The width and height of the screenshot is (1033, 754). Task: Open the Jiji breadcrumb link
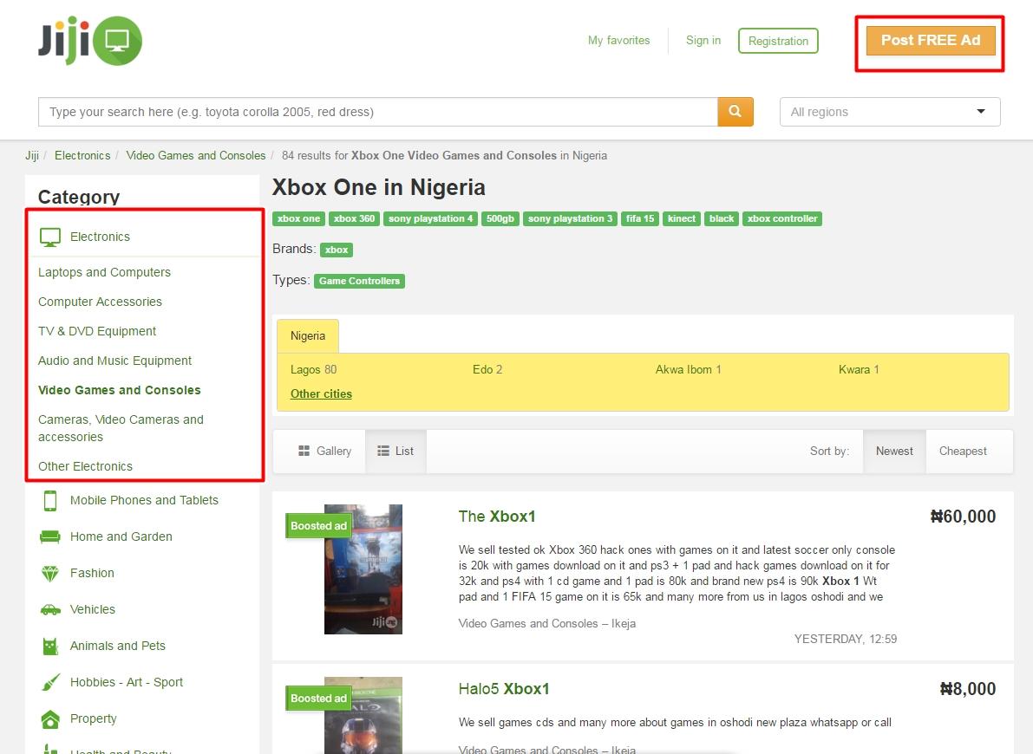click(x=31, y=155)
